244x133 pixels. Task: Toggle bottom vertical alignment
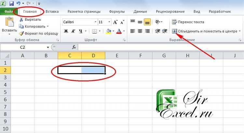pos(147,22)
